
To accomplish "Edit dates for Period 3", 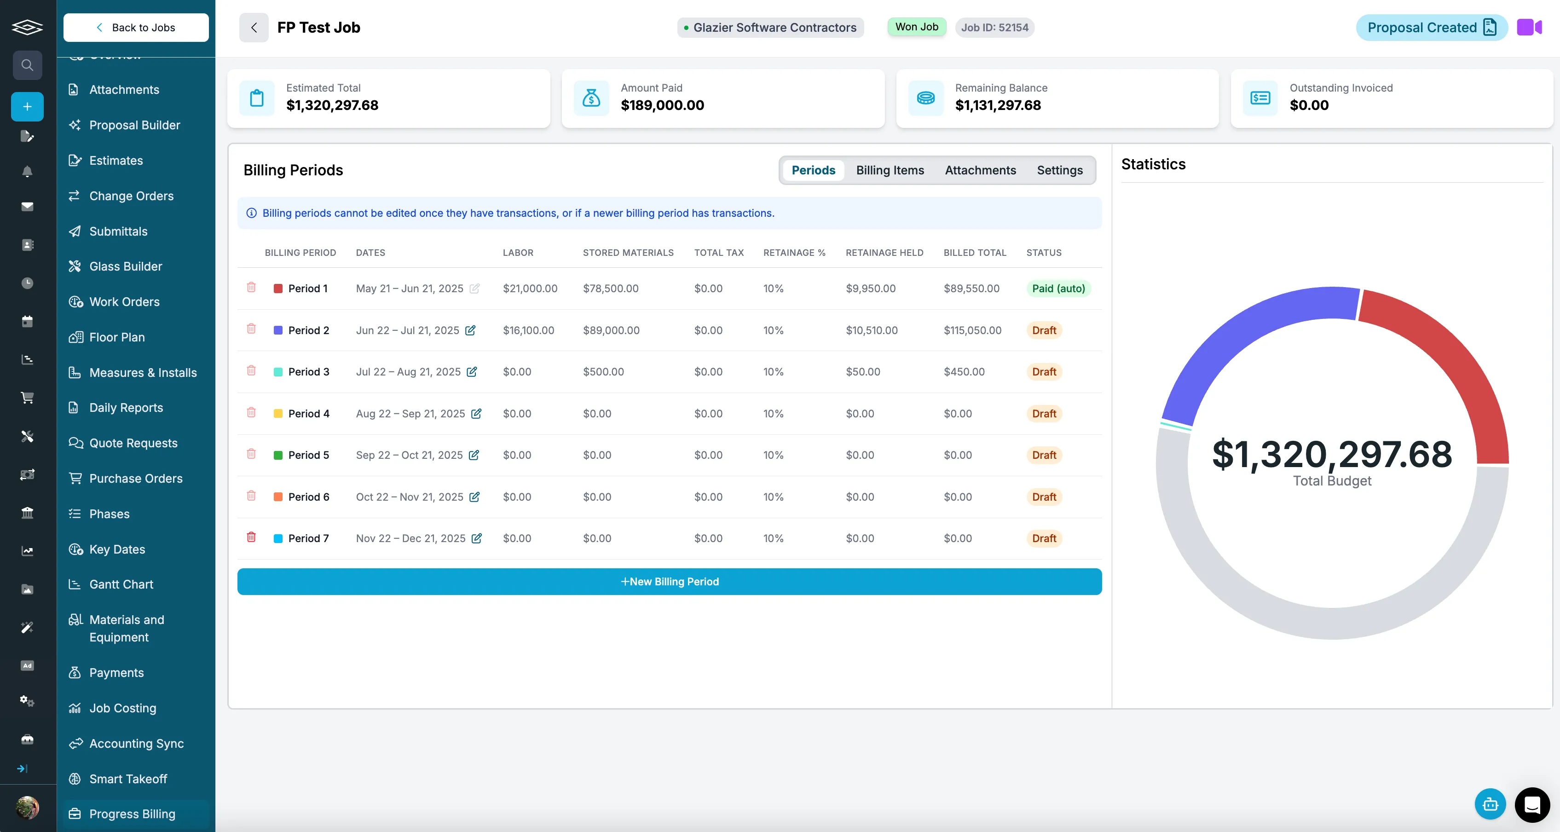I will (472, 372).
